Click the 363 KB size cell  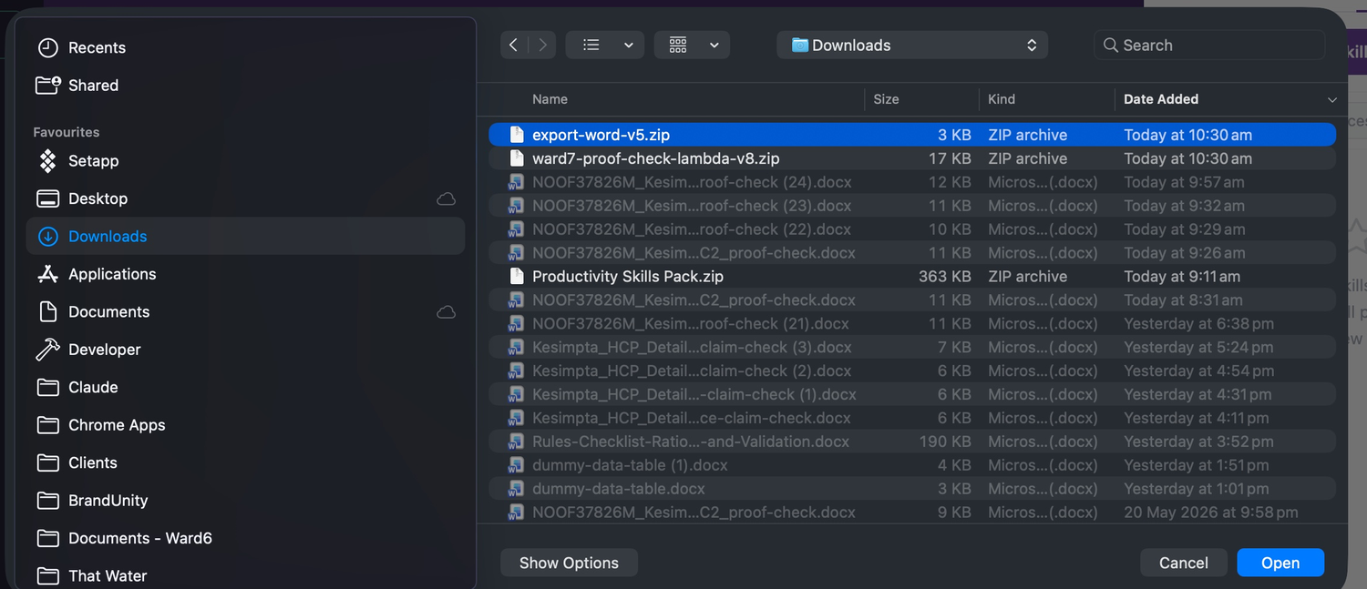pos(945,277)
